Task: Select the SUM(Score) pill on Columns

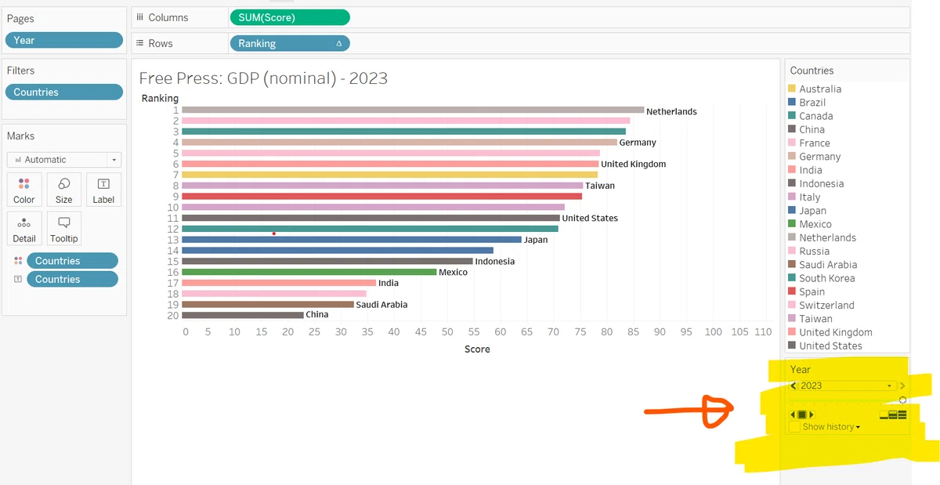Action: click(x=290, y=17)
